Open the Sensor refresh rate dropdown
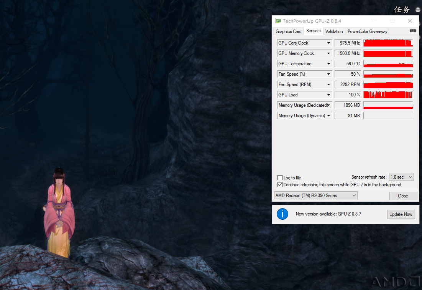Image resolution: width=422 pixels, height=290 pixels. (401, 177)
